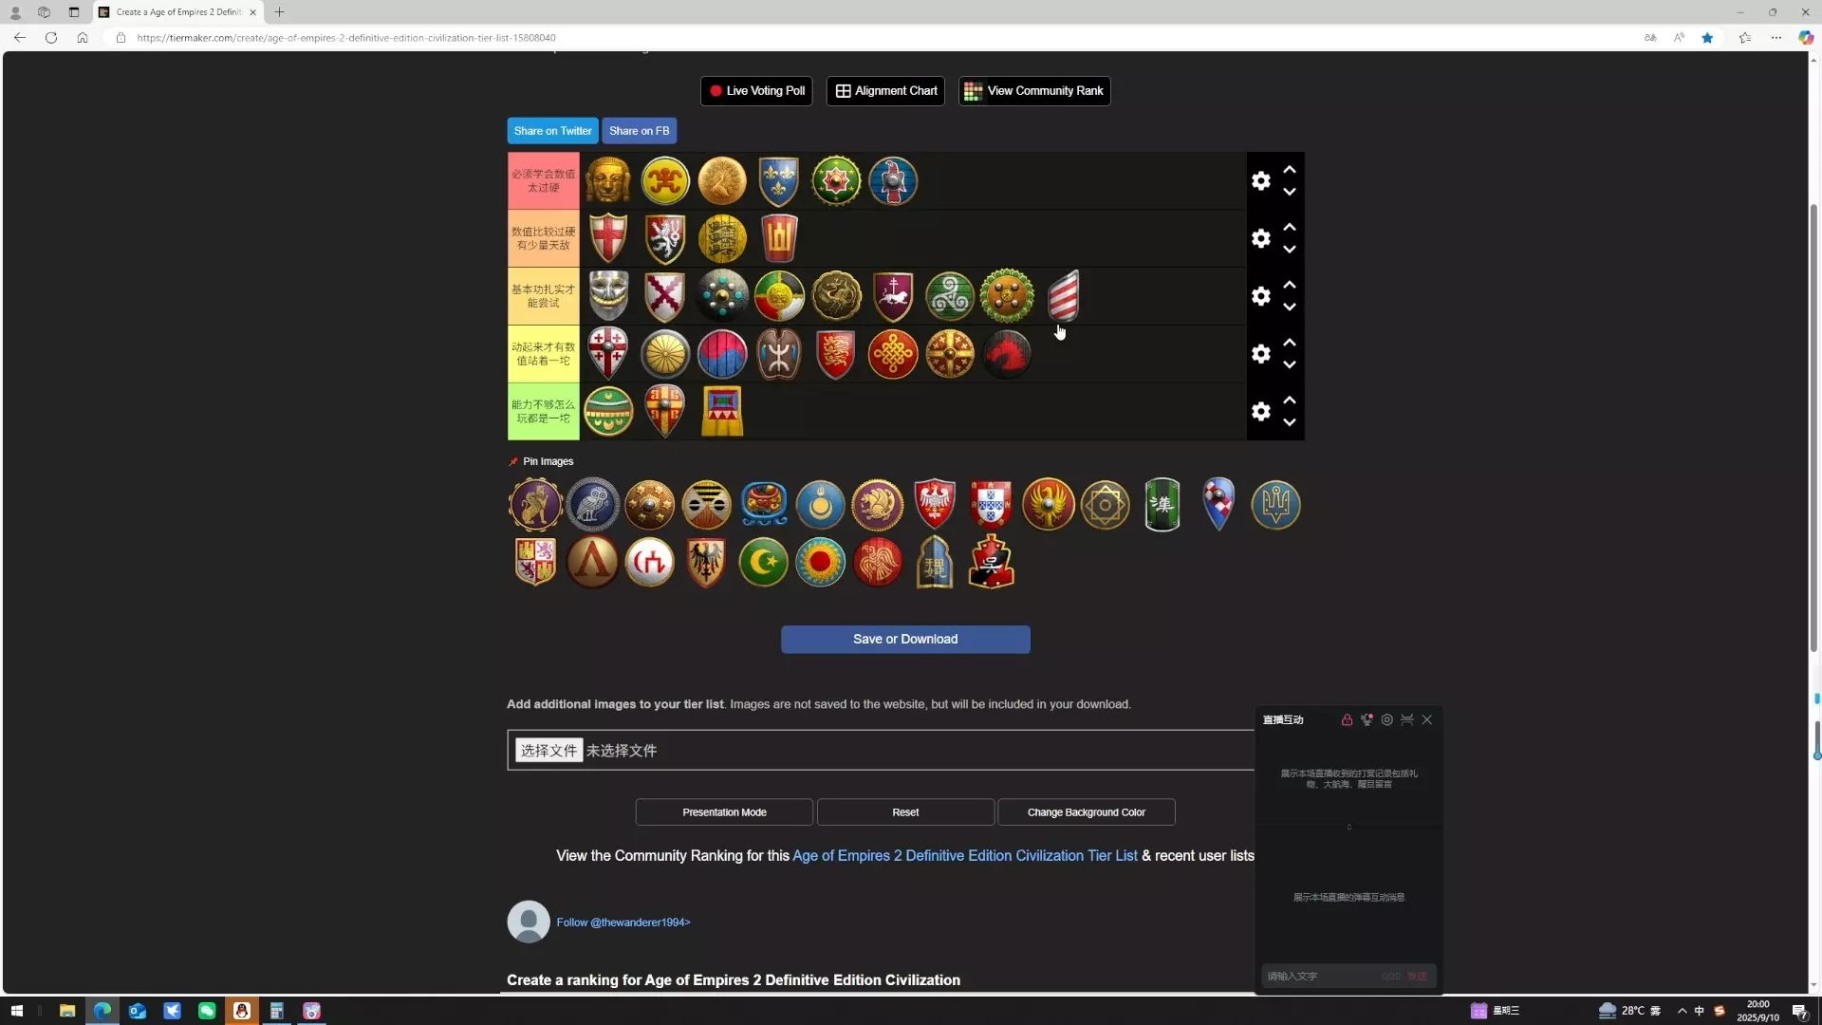Move the top red tier down
This screenshot has width=1822, height=1025.
[x=1290, y=193]
